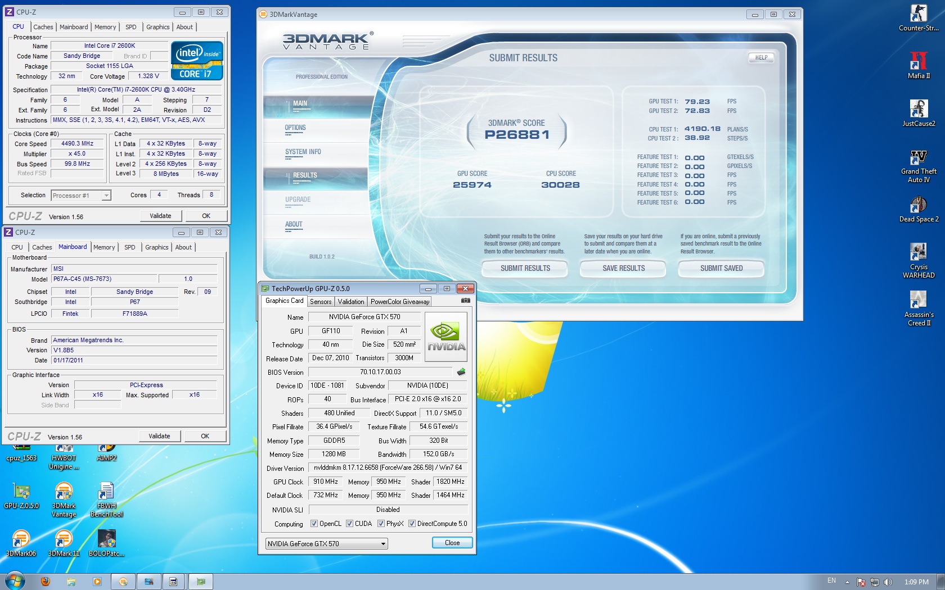Click the network tray icon
Image resolution: width=945 pixels, height=590 pixels.
click(x=874, y=582)
